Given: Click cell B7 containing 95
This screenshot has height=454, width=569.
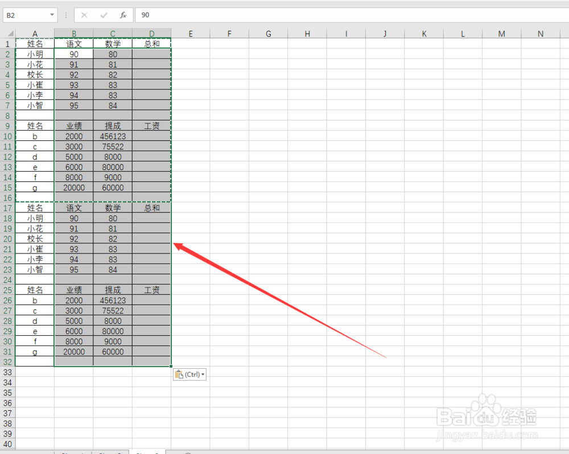Looking at the screenshot, I should pos(73,106).
